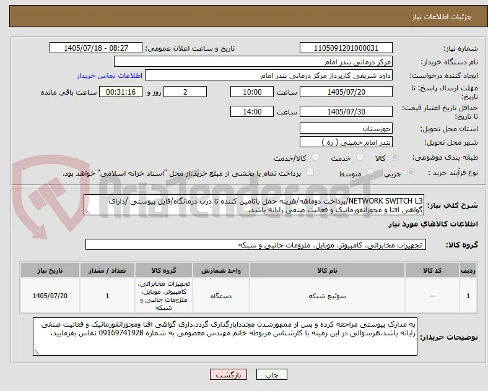Click the remaining time field 00:31:16
488x391 pixels.
coord(121,92)
